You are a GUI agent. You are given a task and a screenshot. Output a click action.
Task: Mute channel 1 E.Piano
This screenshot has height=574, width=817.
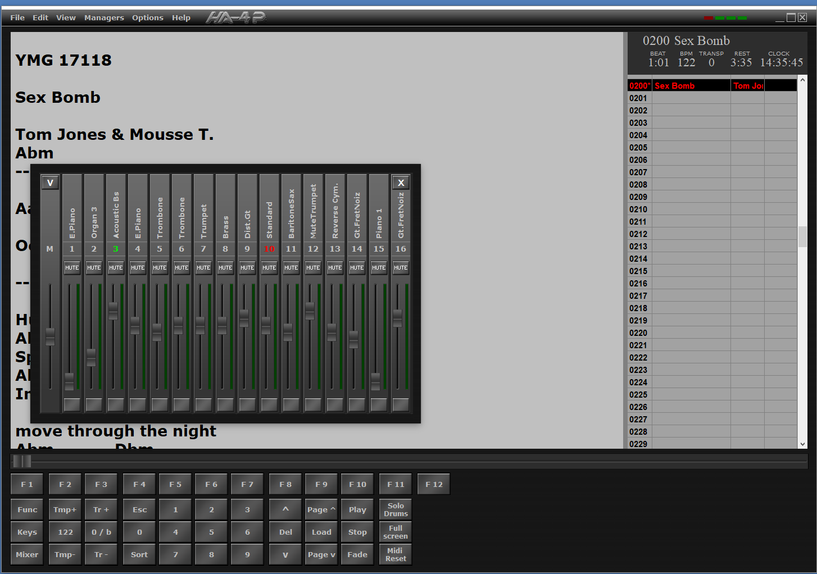point(72,267)
